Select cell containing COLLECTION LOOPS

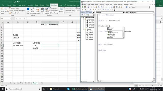point(50,25)
